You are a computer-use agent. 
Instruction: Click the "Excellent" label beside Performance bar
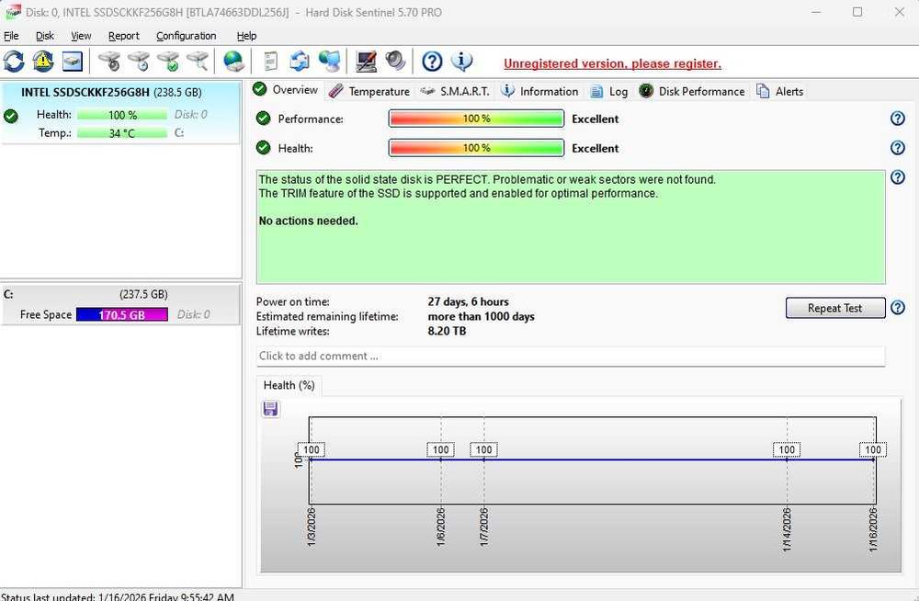pyautogui.click(x=595, y=119)
